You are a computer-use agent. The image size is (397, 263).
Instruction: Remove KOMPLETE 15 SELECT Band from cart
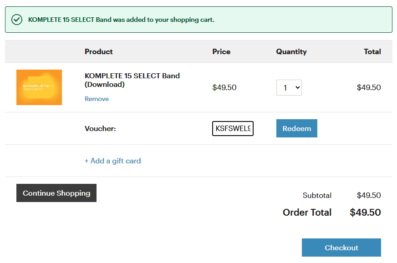(97, 99)
